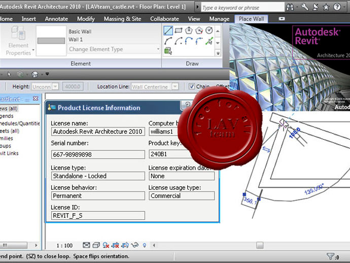Choose the Inscribed Polygon draw tool
Screen dimensions: 350x263
coord(189,30)
